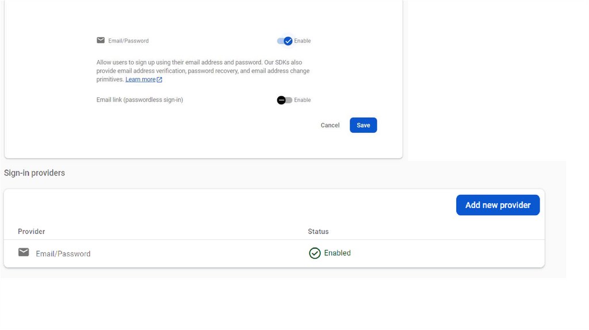The height and width of the screenshot is (330, 589).
Task: Enable the Email link passwordless sign-in switch
Action: pyautogui.click(x=284, y=100)
